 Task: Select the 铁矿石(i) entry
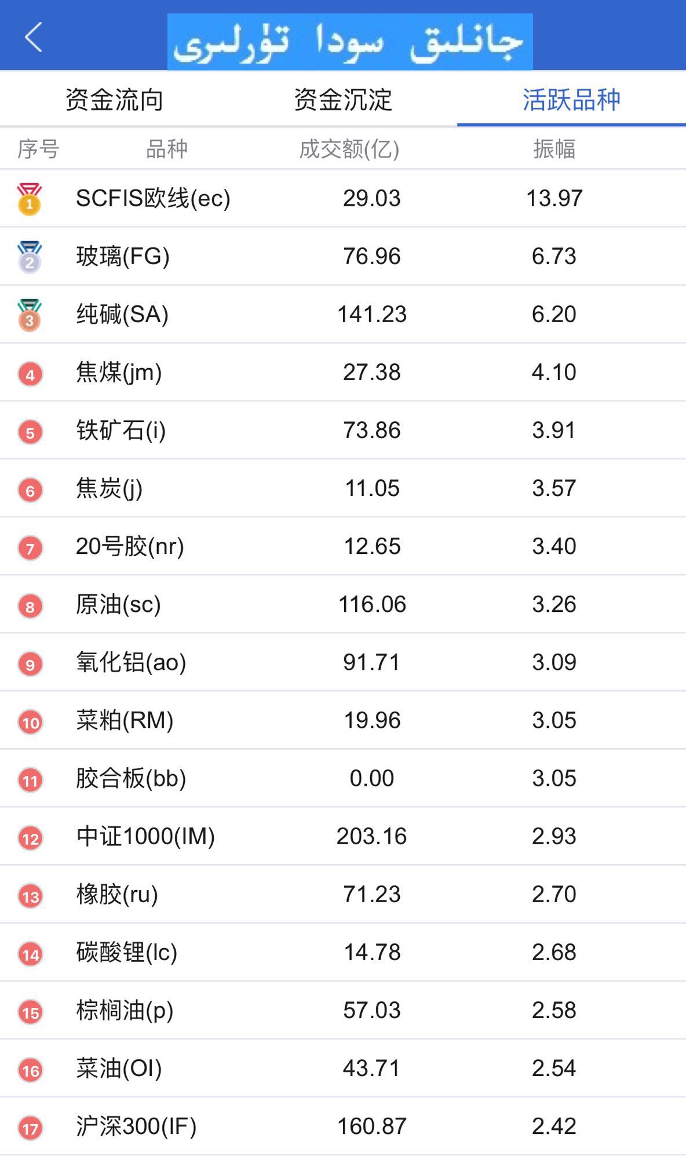[343, 430]
